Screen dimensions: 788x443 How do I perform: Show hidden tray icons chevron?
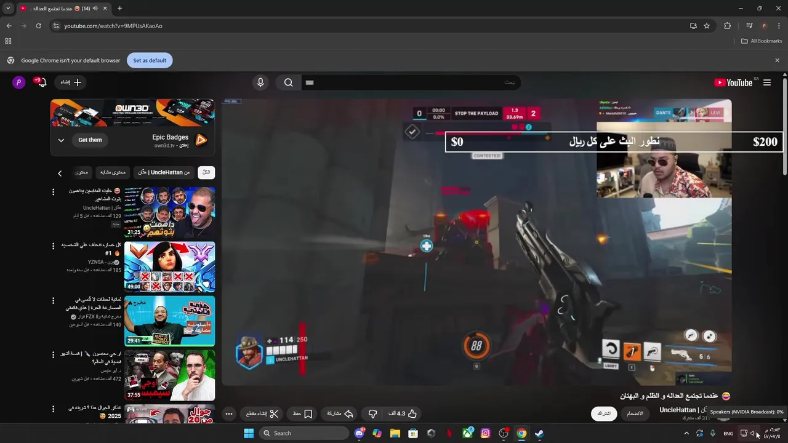(x=688, y=433)
